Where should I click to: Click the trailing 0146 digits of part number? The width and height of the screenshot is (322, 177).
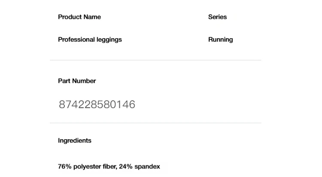[122, 104]
